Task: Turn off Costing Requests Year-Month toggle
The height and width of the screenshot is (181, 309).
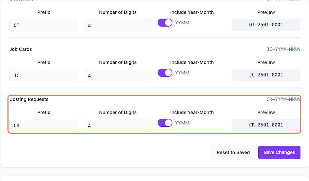Action: (x=165, y=123)
